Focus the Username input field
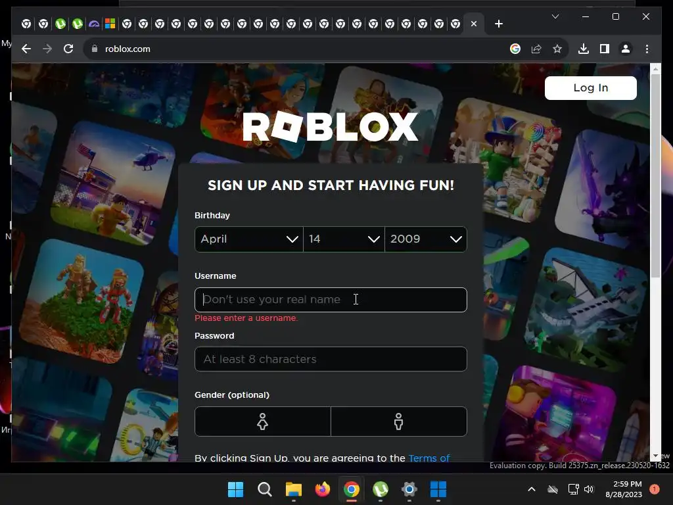The width and height of the screenshot is (673, 505). [331, 300]
